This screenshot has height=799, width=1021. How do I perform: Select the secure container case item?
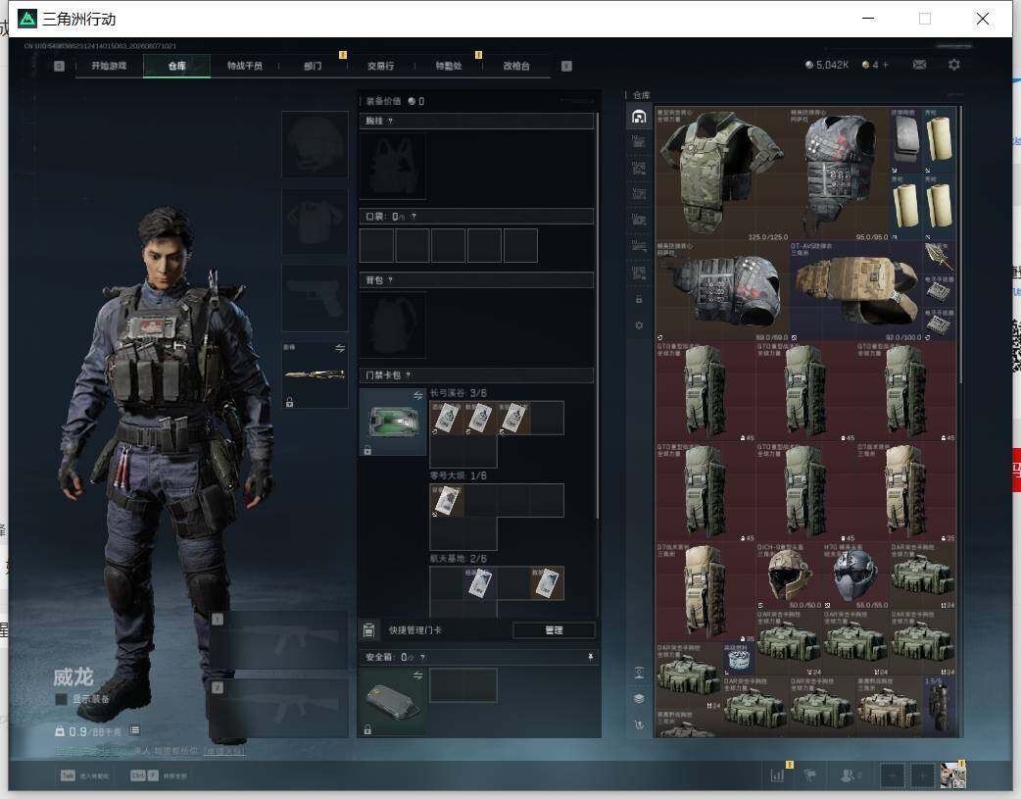pos(393,702)
